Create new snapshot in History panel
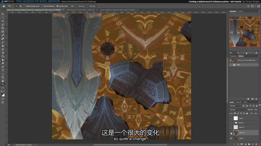This screenshot has height=146, width=261. (252, 99)
